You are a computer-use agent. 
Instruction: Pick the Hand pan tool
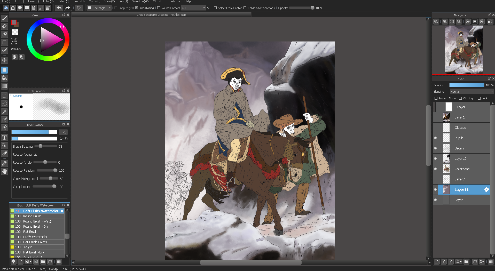coord(4,171)
